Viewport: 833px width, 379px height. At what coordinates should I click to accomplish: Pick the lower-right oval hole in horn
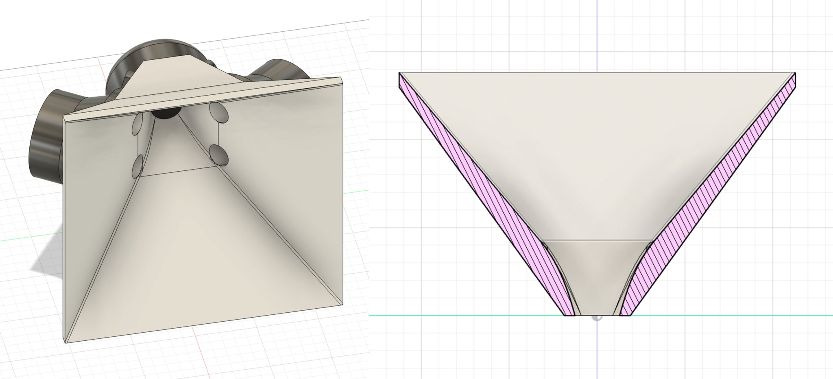(x=219, y=155)
